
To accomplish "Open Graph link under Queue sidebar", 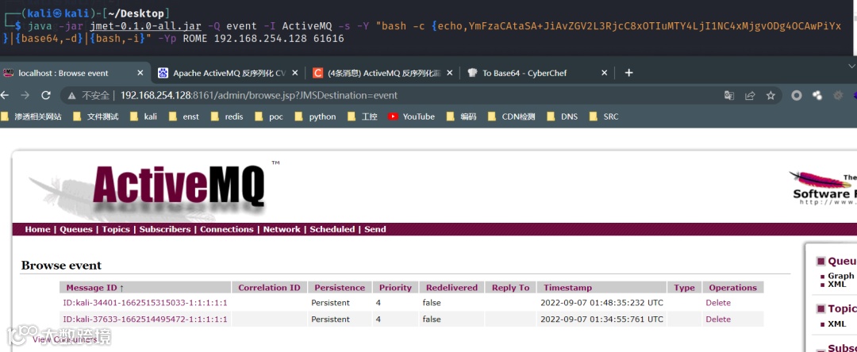I will tap(840, 276).
